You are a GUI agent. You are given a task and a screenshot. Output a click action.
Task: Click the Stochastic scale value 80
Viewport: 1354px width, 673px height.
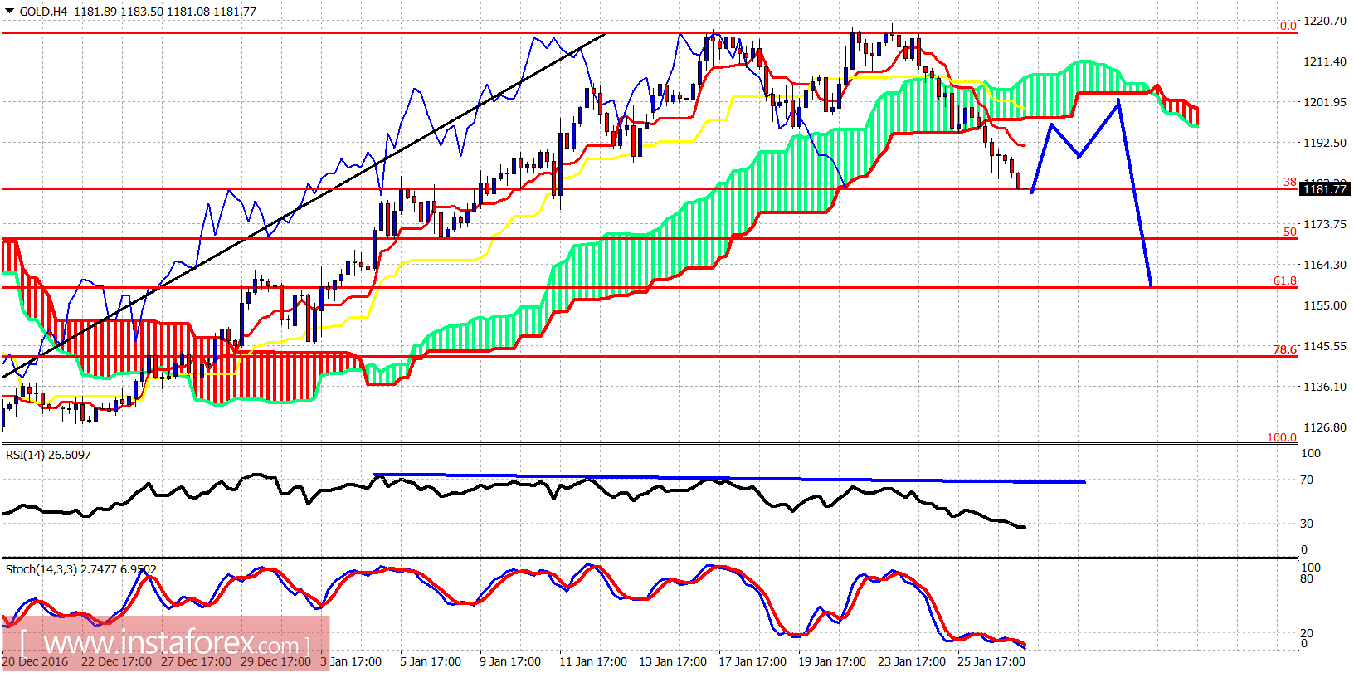(x=1307, y=578)
